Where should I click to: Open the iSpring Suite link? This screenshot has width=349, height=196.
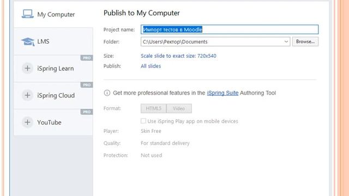click(222, 93)
